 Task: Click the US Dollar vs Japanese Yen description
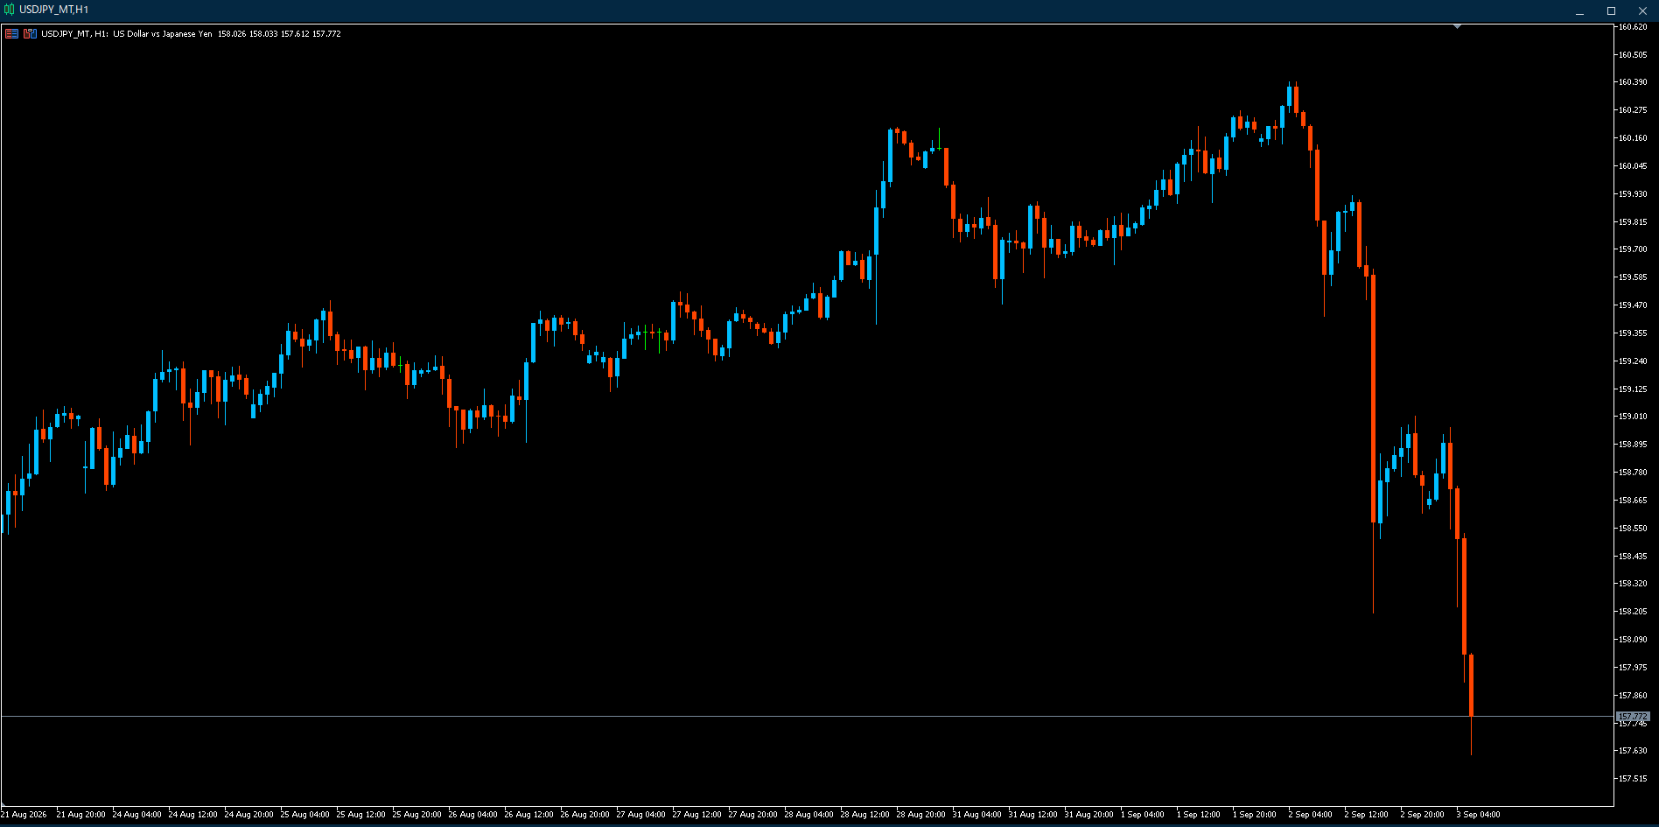point(163,33)
